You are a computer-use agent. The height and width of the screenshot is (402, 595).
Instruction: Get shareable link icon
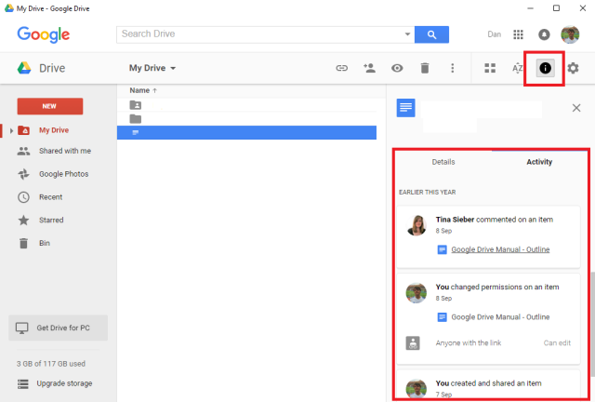[x=341, y=68]
